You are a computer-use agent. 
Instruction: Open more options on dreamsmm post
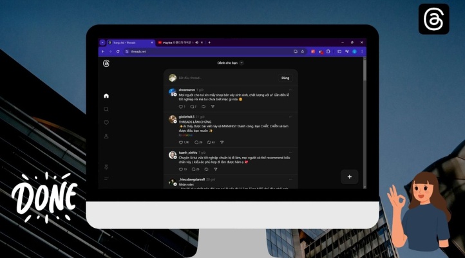[290, 89]
